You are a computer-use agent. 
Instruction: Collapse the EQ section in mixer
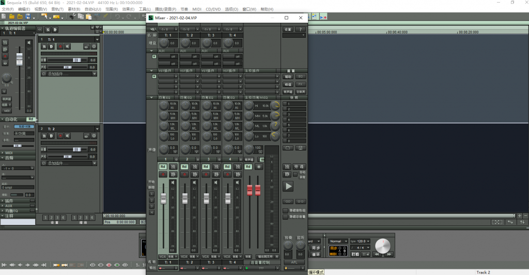151,98
